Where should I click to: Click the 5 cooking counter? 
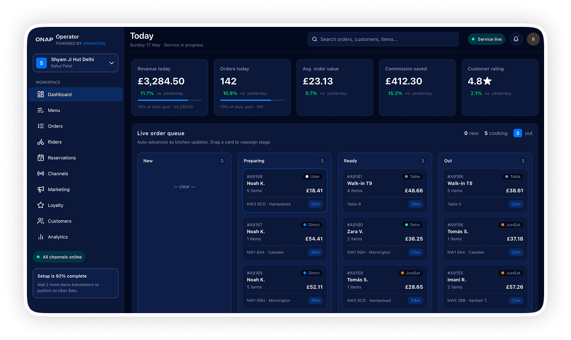point(496,133)
